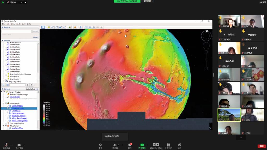The image size is (267, 150).
Task: Click the Add Placemark pushpin icon
Action: click(x=49, y=27)
